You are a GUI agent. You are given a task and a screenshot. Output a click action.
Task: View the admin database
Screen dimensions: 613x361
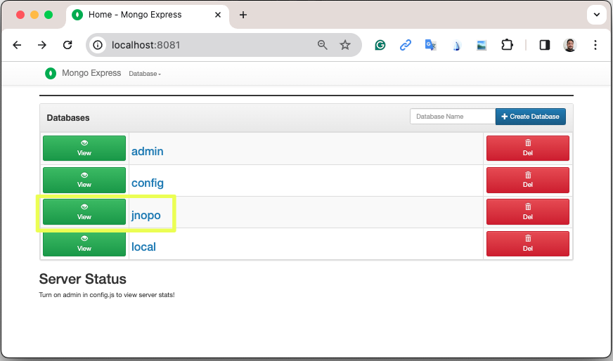point(84,148)
